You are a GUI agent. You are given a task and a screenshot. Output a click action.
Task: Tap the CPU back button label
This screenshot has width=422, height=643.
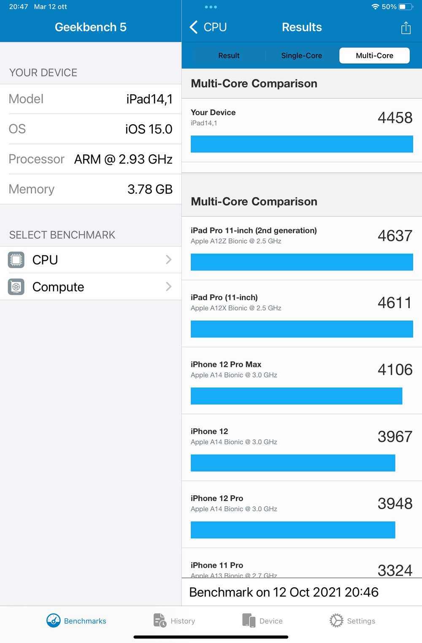[x=215, y=27]
